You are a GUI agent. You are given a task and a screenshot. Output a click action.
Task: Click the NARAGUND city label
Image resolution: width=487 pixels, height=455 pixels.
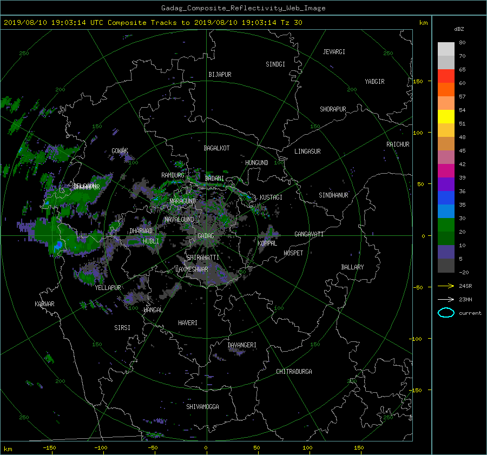pyautogui.click(x=183, y=201)
